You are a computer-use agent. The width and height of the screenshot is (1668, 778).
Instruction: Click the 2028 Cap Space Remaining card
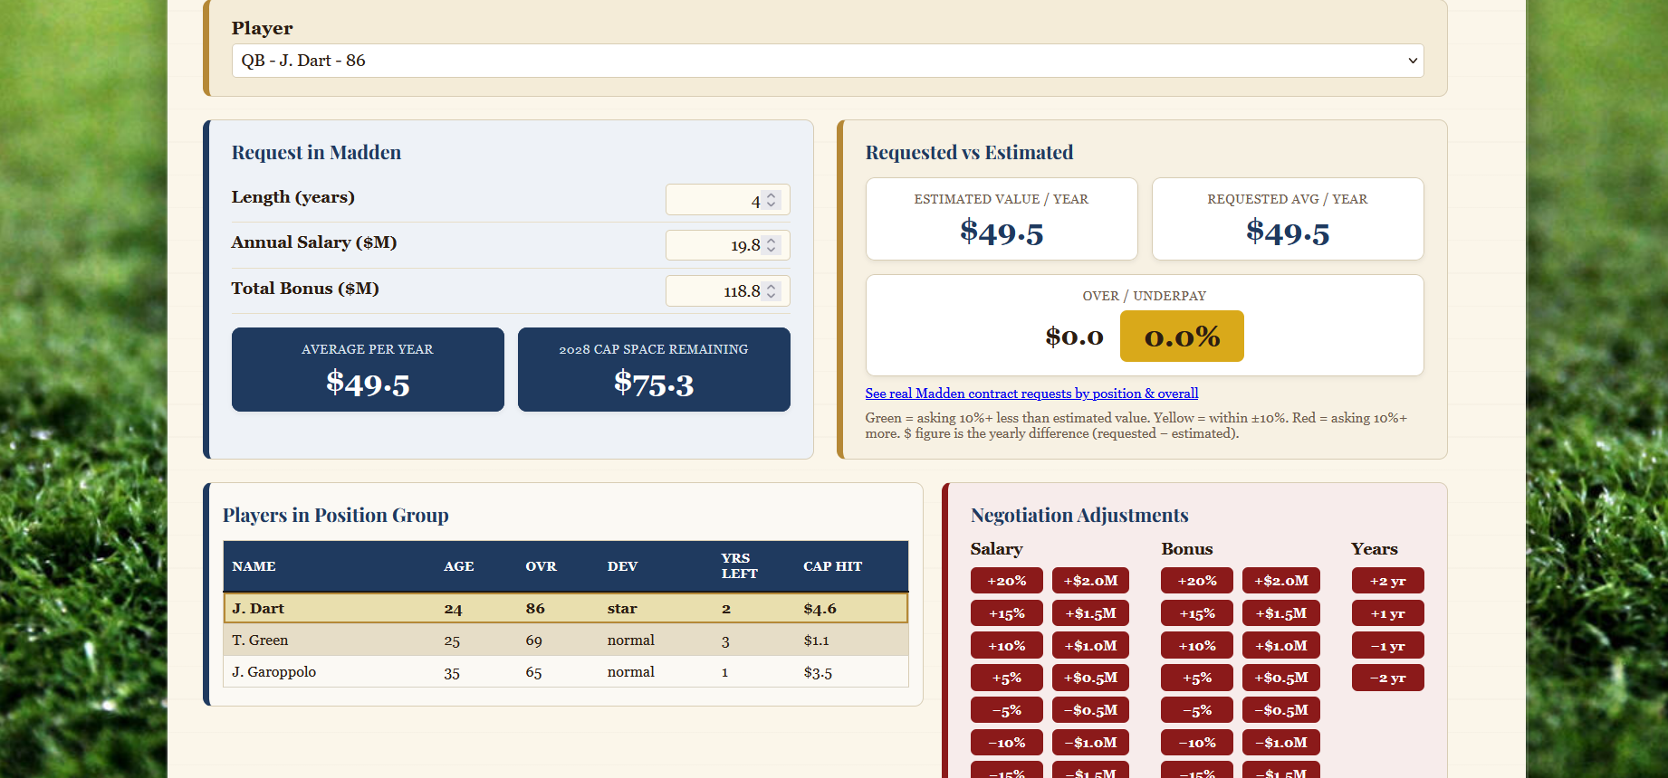click(x=654, y=369)
